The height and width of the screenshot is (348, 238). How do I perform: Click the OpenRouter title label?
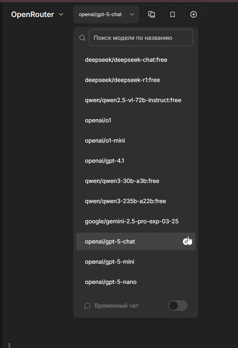point(32,14)
